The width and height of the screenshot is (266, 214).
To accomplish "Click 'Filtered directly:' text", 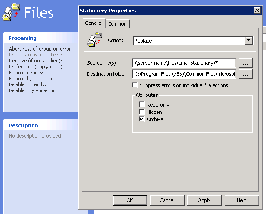I will (x=27, y=73).
